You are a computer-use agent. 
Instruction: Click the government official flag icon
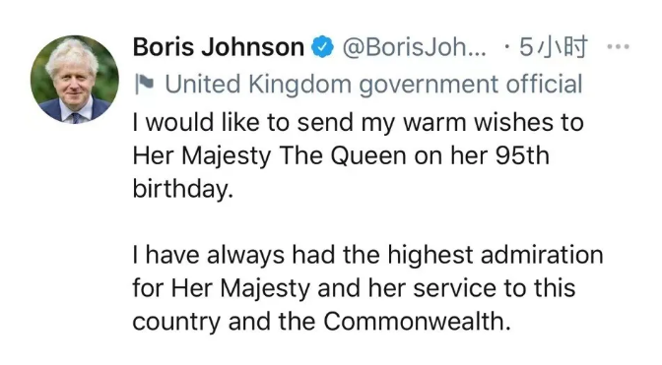point(144,84)
